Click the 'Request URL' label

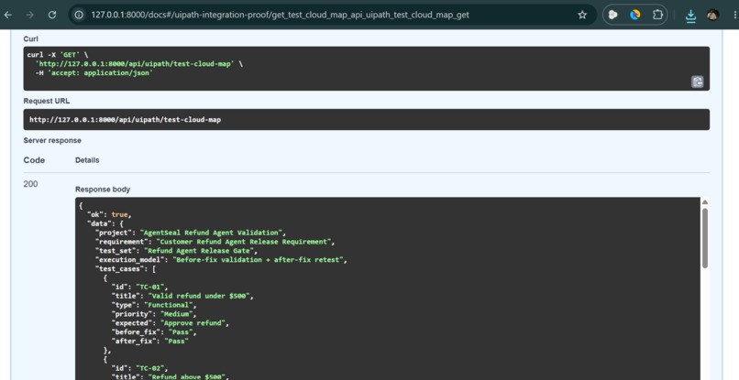[46, 101]
